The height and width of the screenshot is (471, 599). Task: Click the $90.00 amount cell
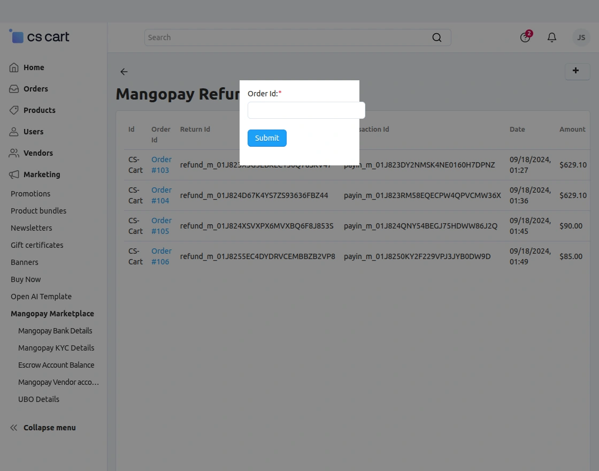571,226
